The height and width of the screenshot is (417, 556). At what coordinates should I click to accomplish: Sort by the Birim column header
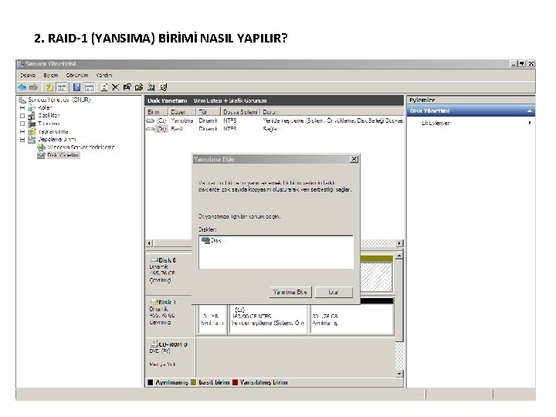pyautogui.click(x=157, y=112)
